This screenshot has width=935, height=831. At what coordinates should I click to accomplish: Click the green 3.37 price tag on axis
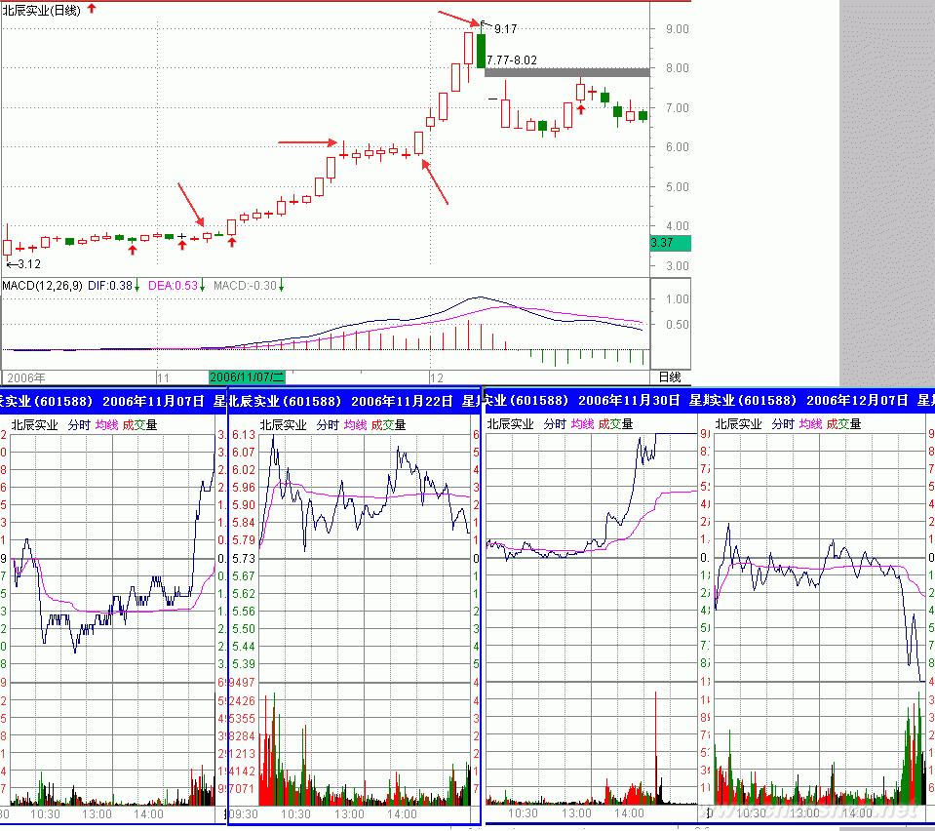pyautogui.click(x=669, y=243)
